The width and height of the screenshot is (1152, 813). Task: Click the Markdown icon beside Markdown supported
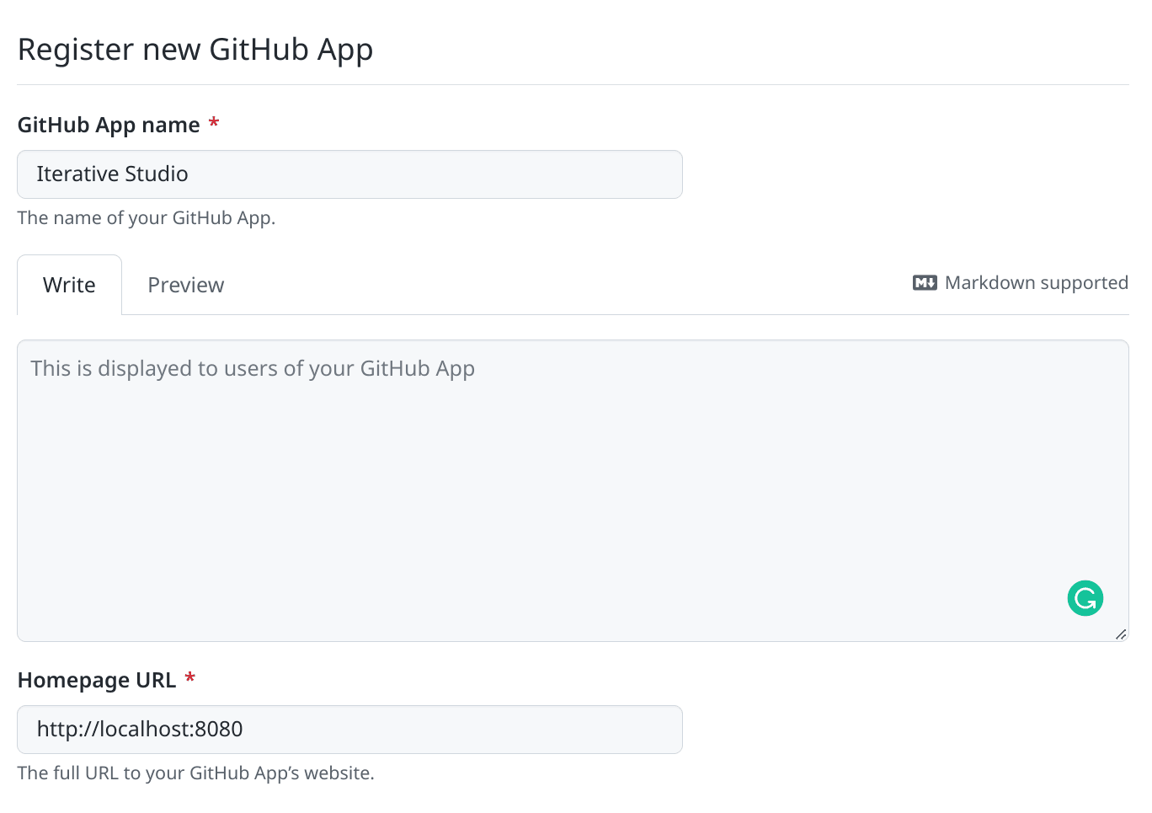(925, 283)
